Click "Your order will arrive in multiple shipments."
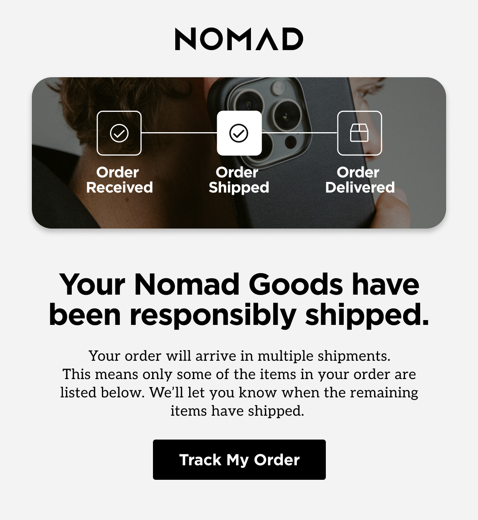 (x=239, y=356)
